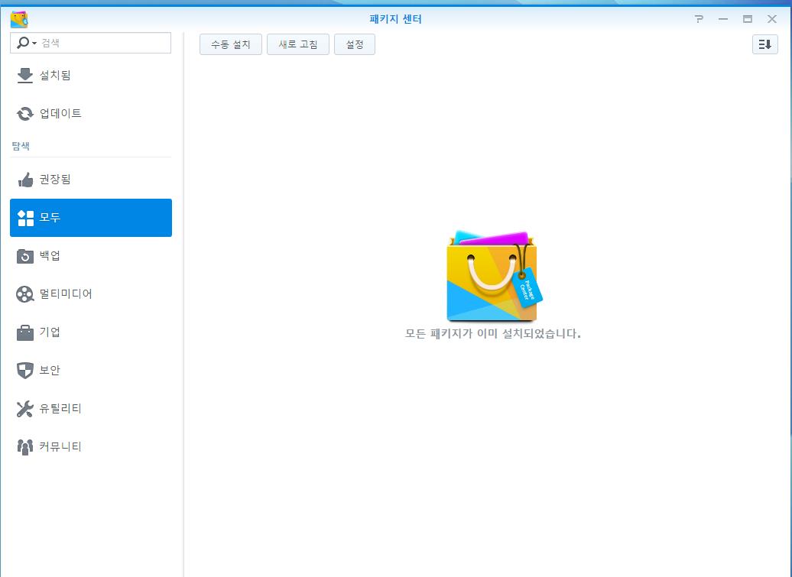Screen dimensions: 792x577
Task: Click the briefcase icon beside 기업
Action: coord(24,332)
